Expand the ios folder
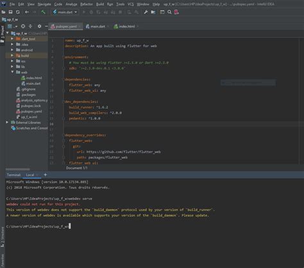This screenshot has height=268, width=304. [x=12, y=61]
